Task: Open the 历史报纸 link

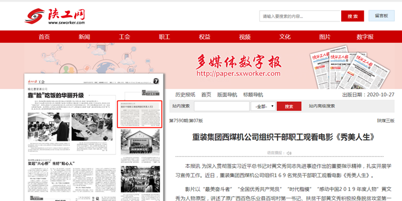Action: pyautogui.click(x=185, y=95)
